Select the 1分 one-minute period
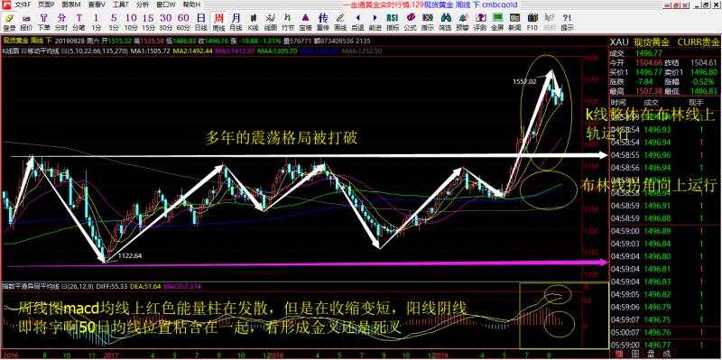 96,22
